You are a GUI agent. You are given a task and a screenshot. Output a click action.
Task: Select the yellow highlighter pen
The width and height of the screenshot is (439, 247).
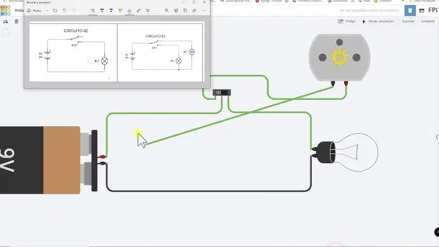[120, 11]
